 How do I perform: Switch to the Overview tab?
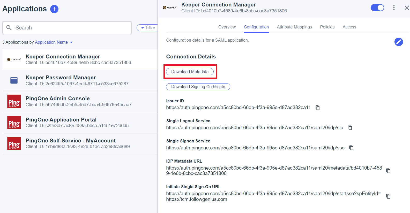coord(227,27)
